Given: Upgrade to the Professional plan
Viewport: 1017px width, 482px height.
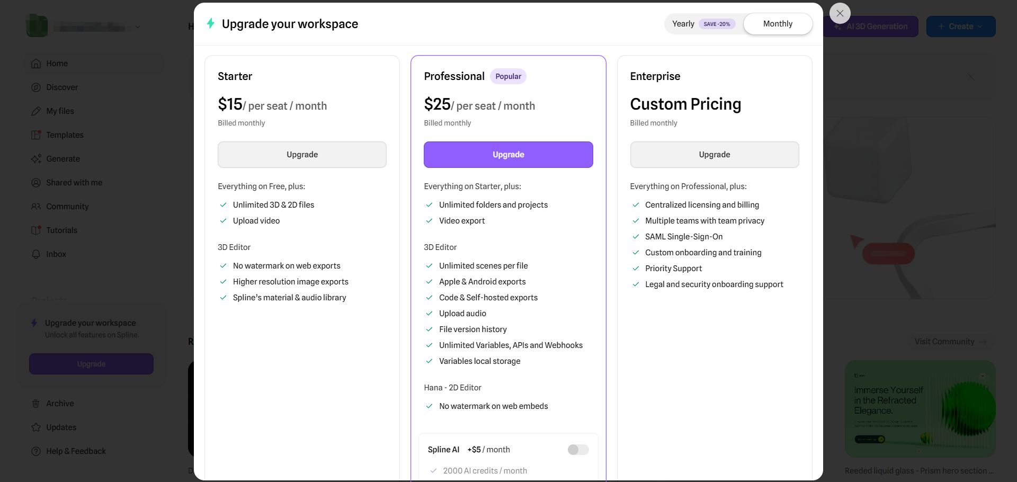Looking at the screenshot, I should click(x=508, y=155).
